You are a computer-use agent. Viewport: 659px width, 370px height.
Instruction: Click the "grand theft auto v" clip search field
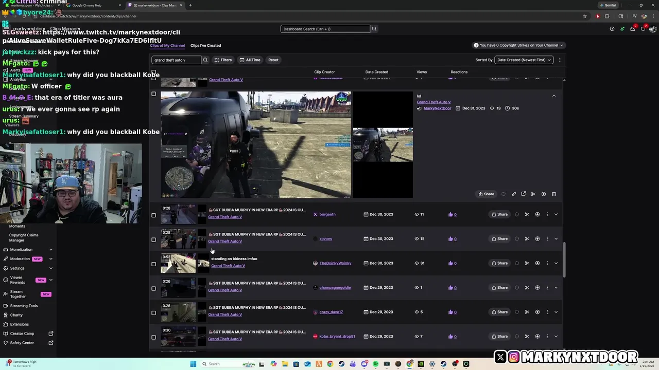click(176, 60)
